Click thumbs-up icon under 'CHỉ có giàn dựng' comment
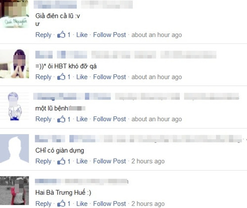 61,161
